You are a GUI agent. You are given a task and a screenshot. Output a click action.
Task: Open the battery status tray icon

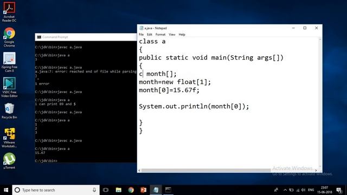coord(292,190)
